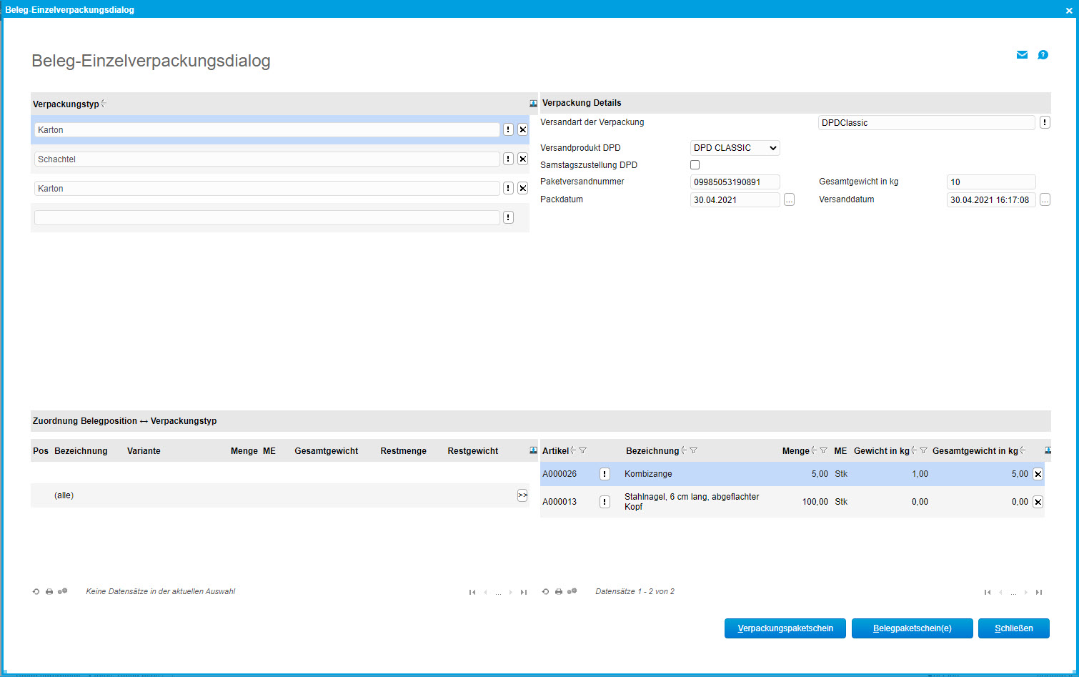
Task: Click the Variante column header
Action: [x=144, y=450]
